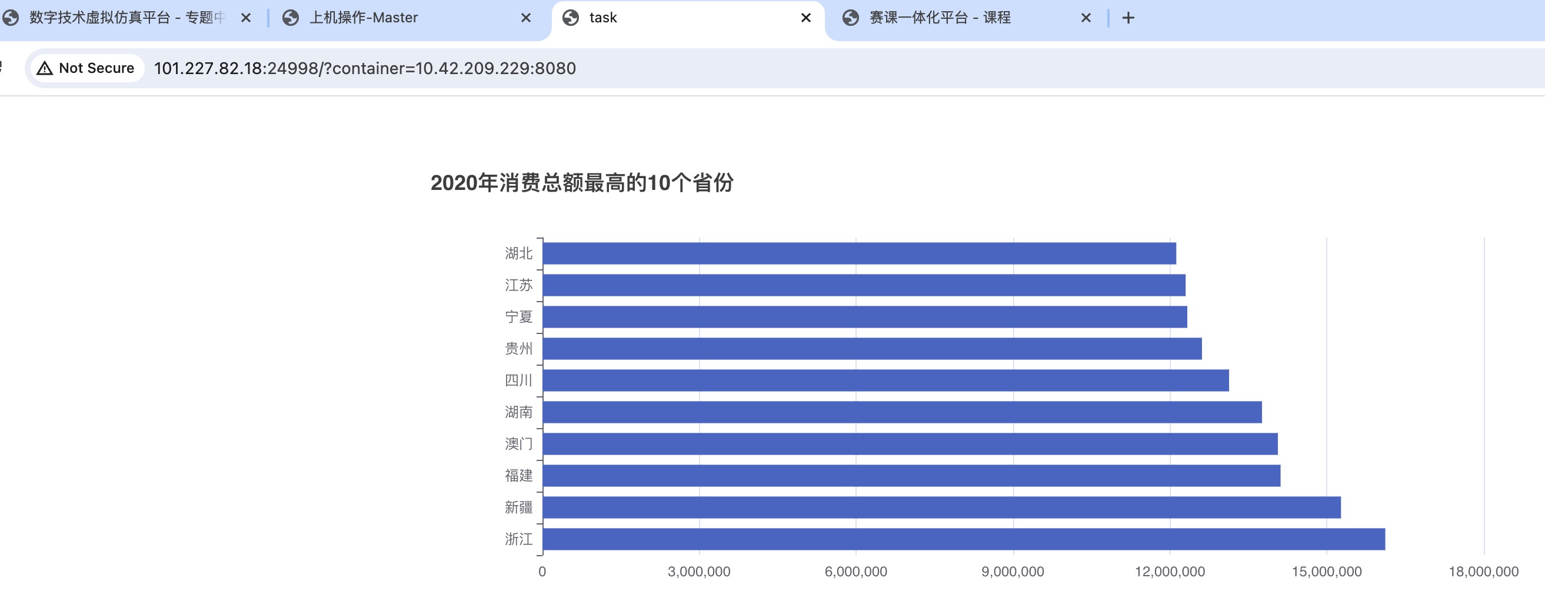Click the Not Secure site info button

coord(88,68)
